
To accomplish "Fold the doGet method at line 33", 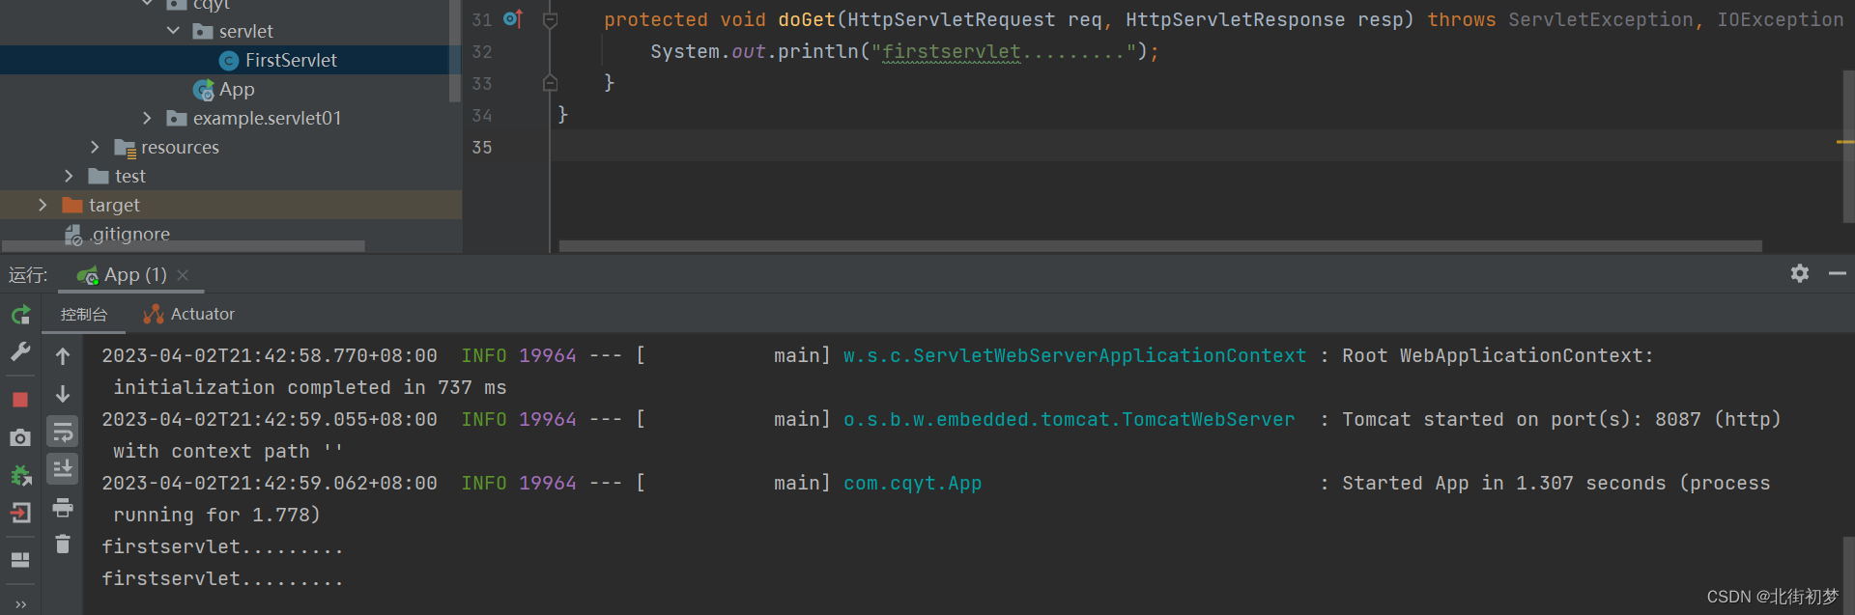I will pos(551,83).
